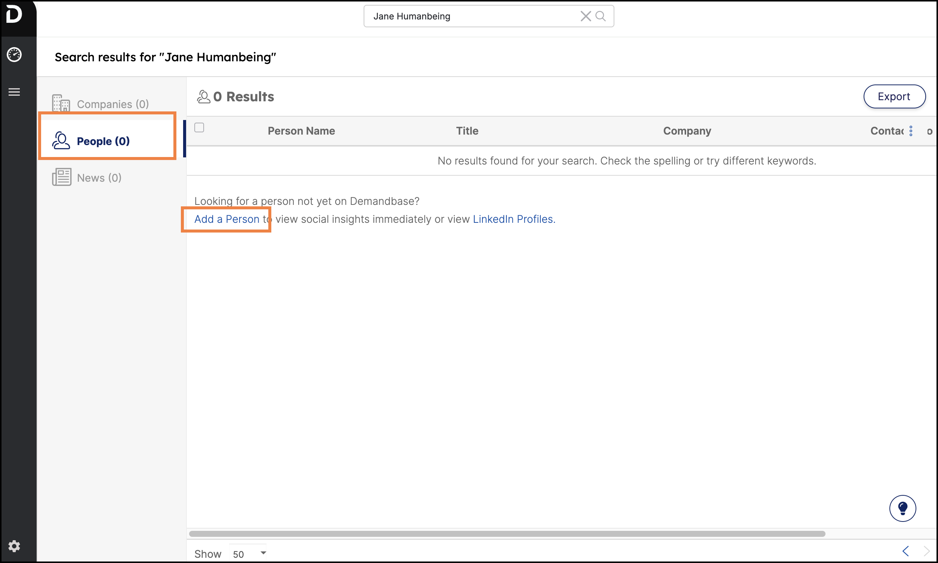938x563 pixels.
Task: Click the Export button
Action: pos(894,96)
